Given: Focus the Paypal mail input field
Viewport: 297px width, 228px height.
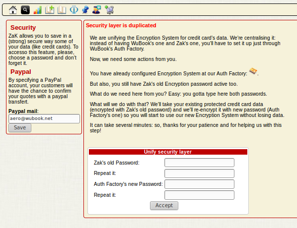Looking at the screenshot, I should click(44, 118).
